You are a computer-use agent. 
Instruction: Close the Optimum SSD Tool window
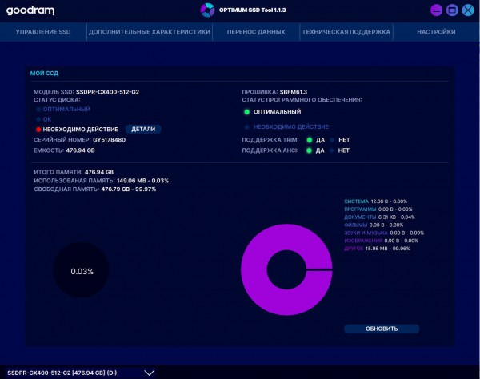(x=468, y=10)
